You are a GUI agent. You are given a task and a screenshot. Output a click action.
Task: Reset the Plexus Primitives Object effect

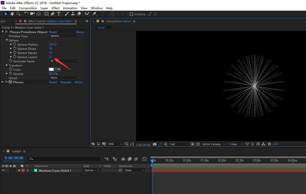pos(53,32)
